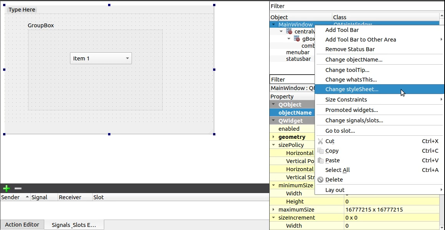Click the GroupBox title label on form
445x230 pixels.
coord(41,25)
